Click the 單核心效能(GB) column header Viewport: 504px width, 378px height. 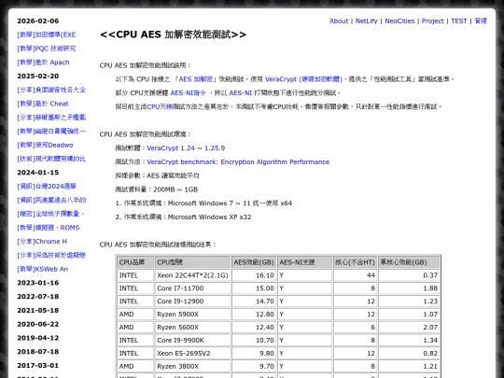tap(409, 262)
